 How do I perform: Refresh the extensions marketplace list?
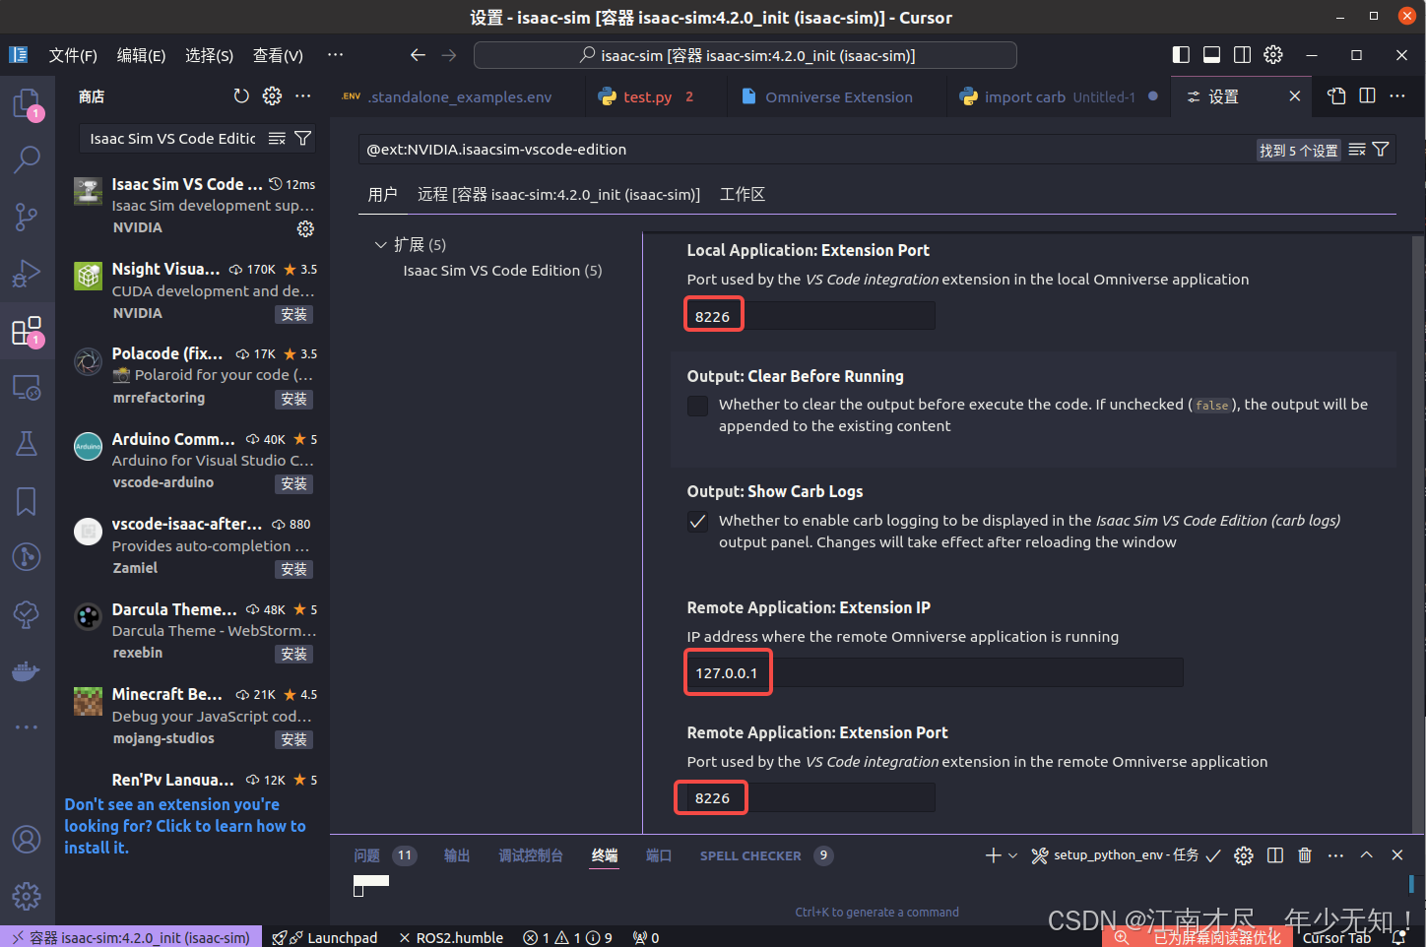(x=241, y=95)
